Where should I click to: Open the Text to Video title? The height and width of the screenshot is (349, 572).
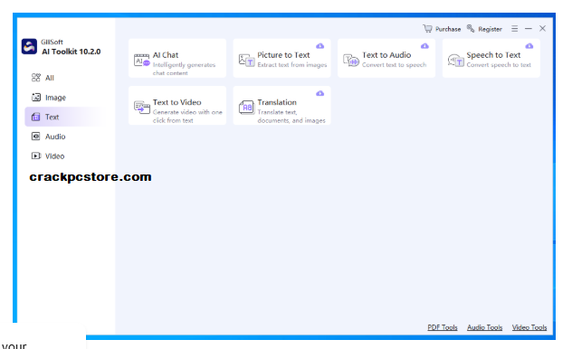176,102
